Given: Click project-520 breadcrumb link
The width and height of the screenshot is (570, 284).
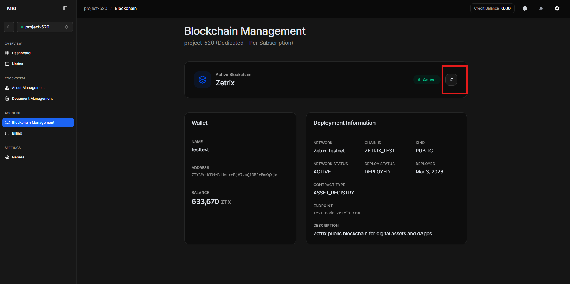Looking at the screenshot, I should click(95, 8).
